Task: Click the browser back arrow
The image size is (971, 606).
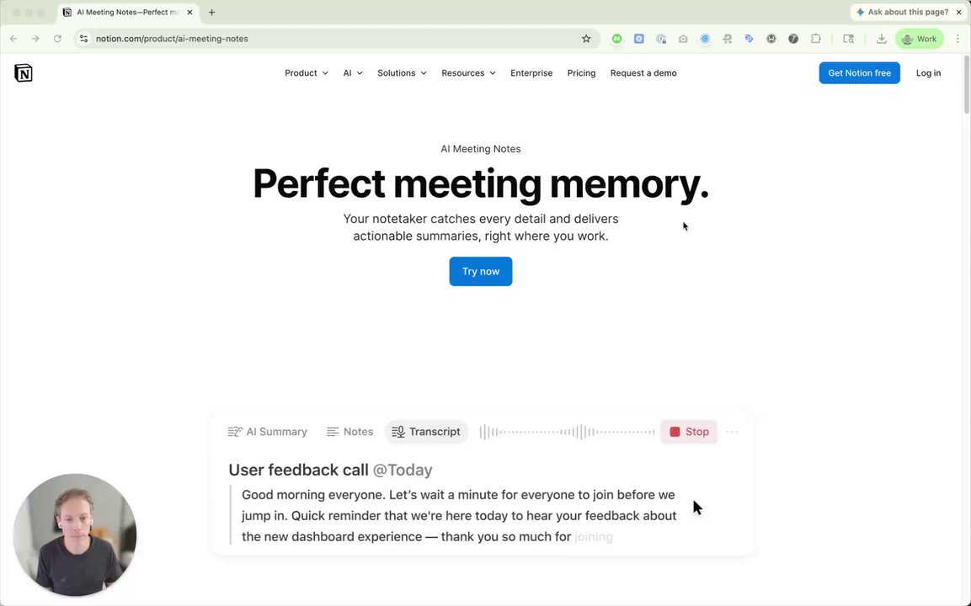Action: (x=13, y=39)
